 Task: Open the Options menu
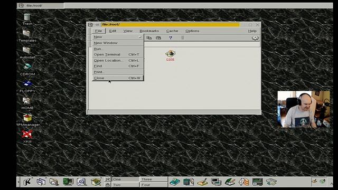tap(192, 31)
